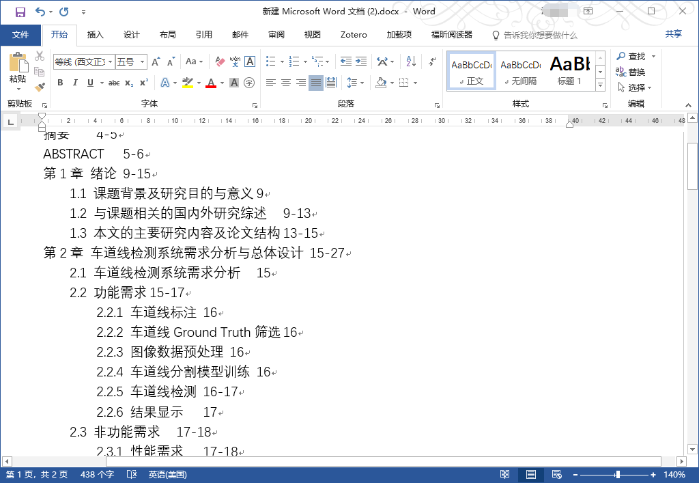Toggle superscript formatting
Screen dimensions: 699x483
(143, 83)
